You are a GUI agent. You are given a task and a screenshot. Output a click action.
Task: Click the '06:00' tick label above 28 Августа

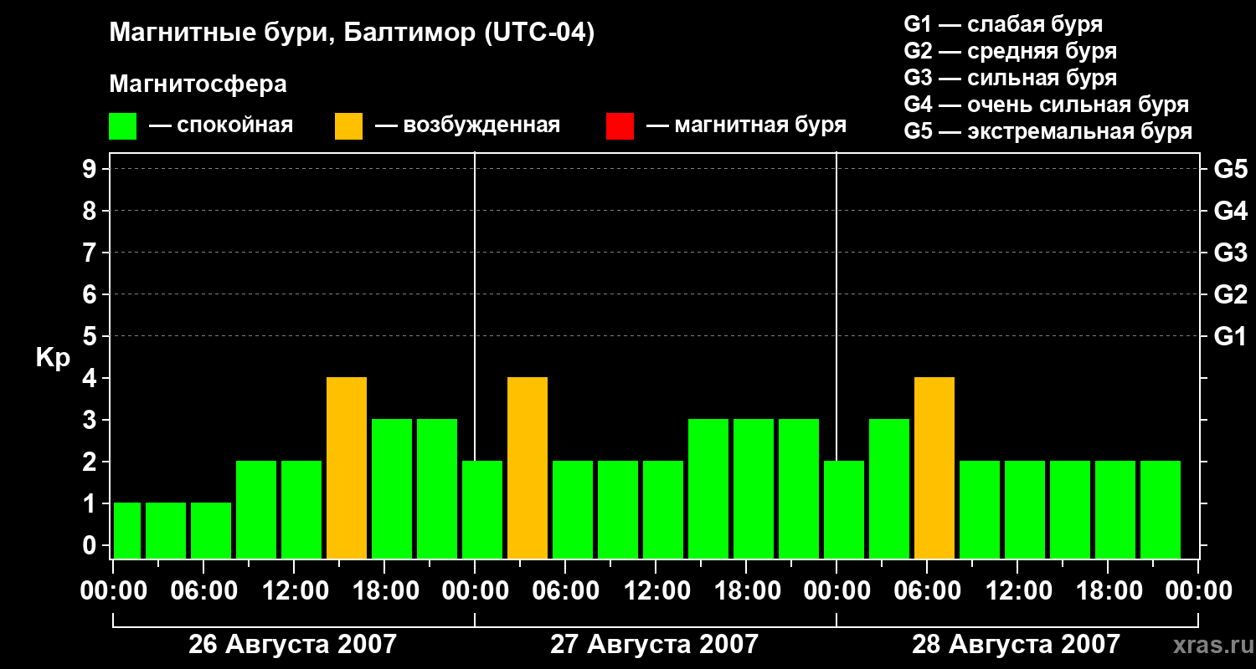928,591
